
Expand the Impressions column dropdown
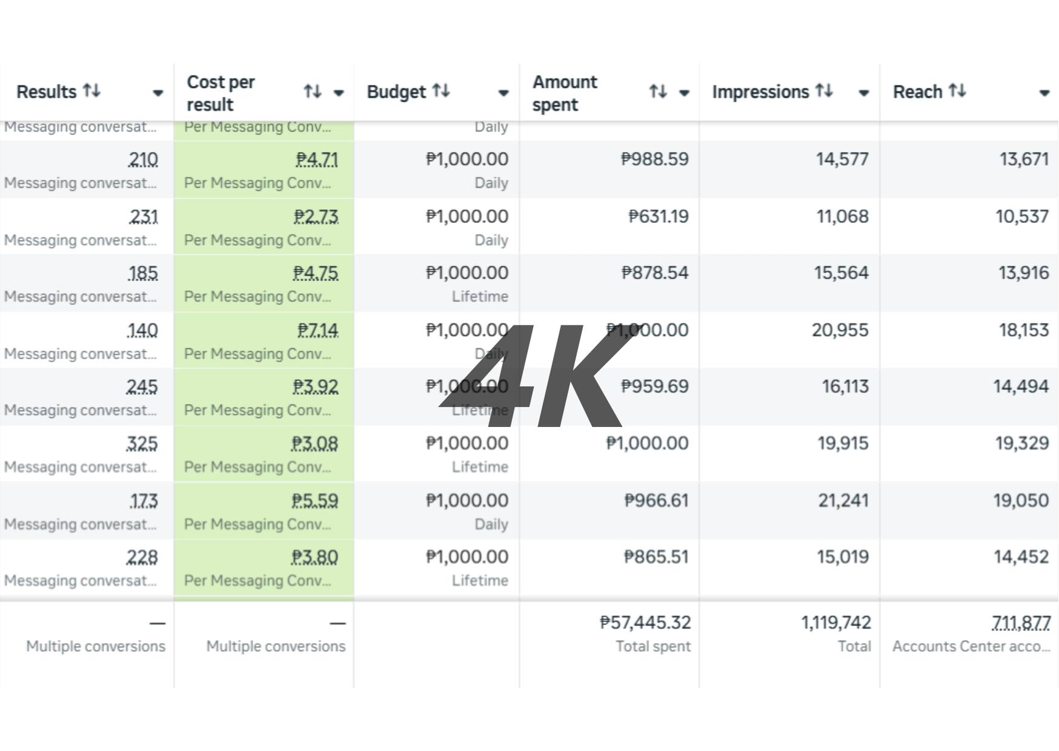[x=864, y=93]
